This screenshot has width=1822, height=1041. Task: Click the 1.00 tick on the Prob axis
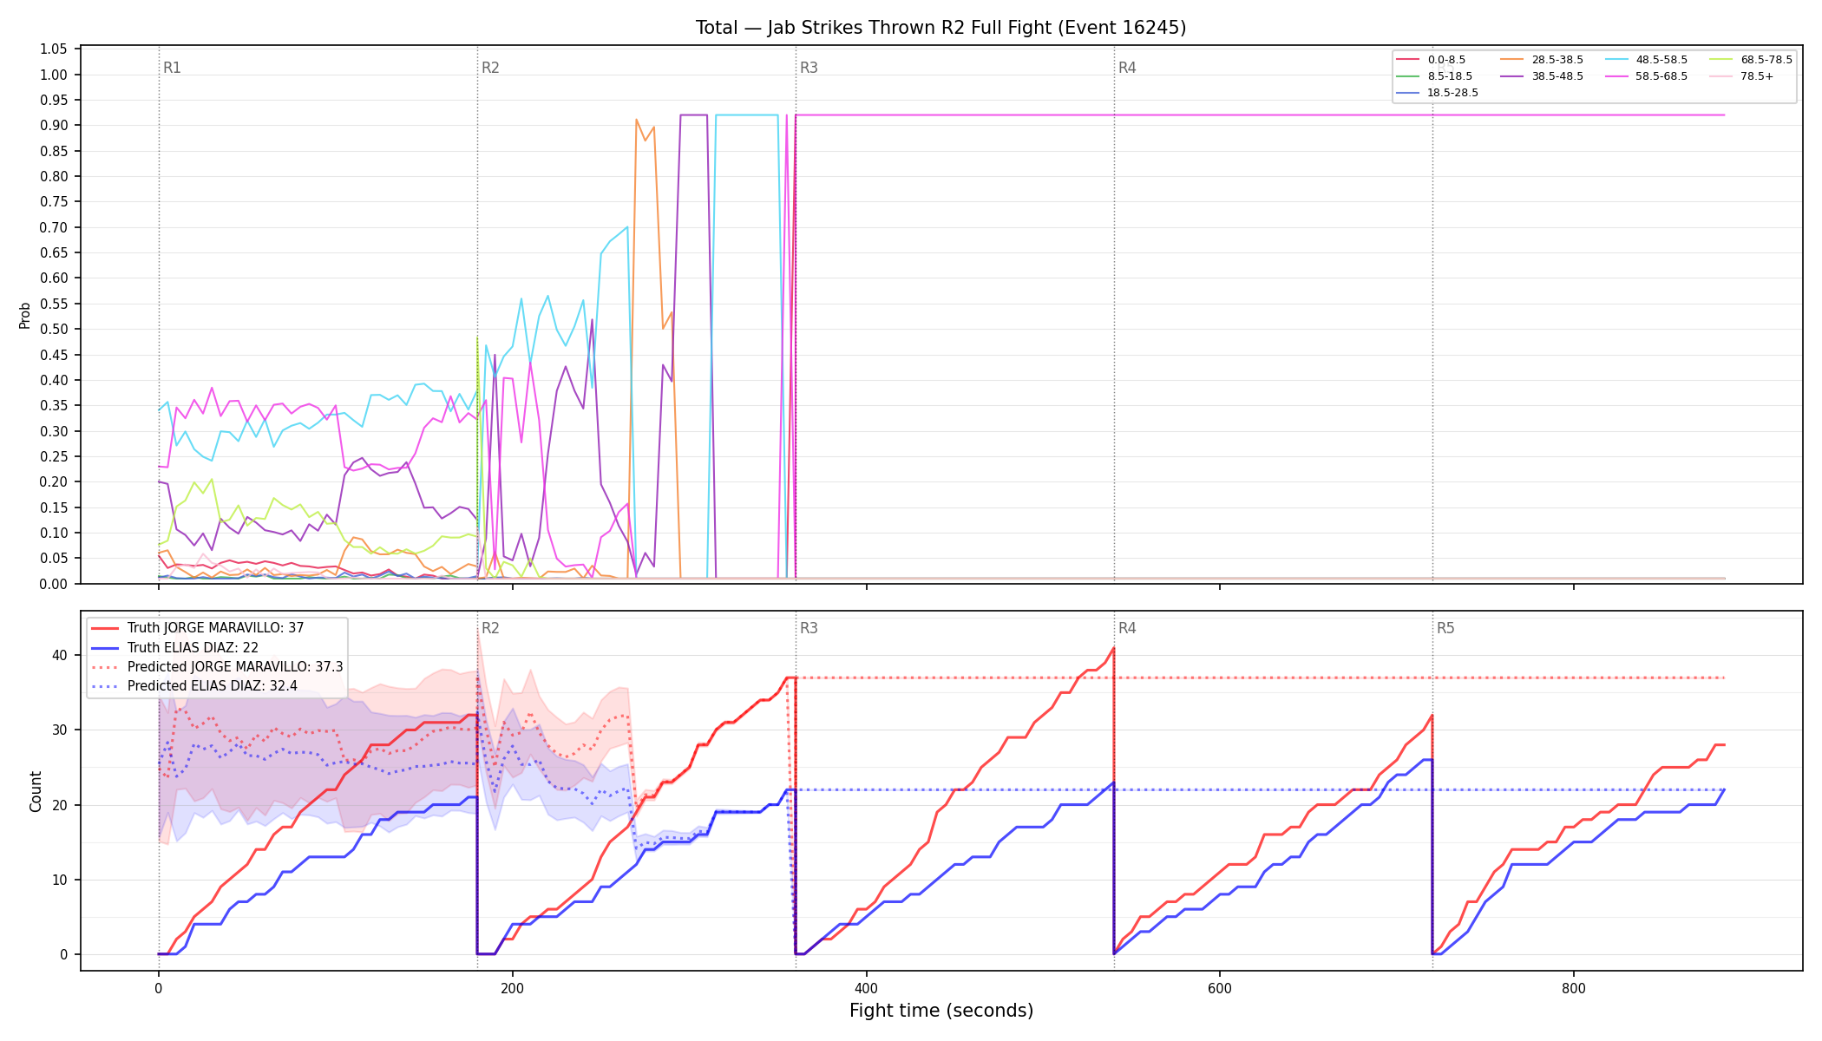(54, 75)
